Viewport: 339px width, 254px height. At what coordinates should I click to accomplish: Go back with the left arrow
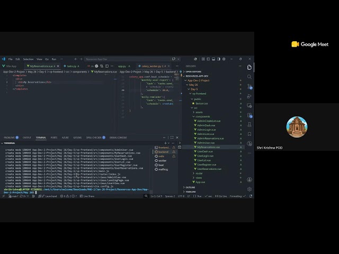click(x=76, y=59)
